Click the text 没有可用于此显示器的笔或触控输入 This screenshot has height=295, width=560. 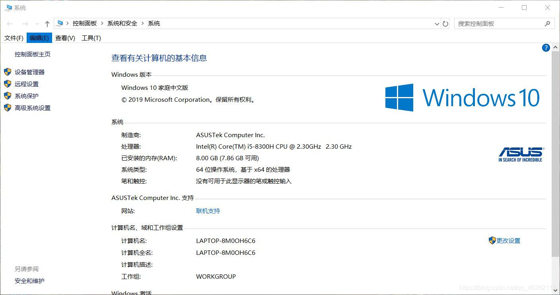(x=244, y=181)
